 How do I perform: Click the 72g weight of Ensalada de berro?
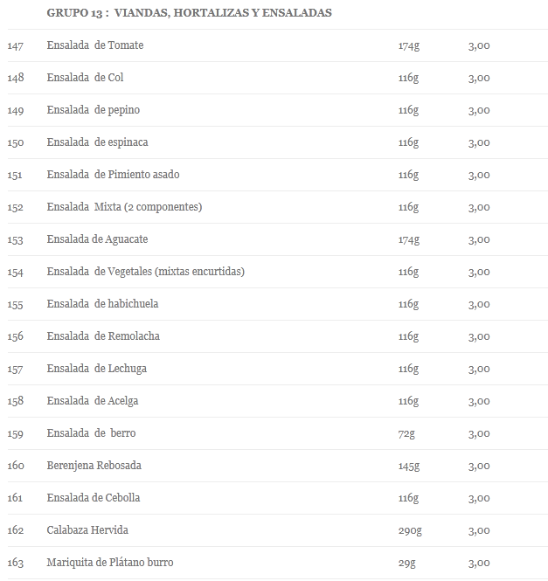click(406, 433)
